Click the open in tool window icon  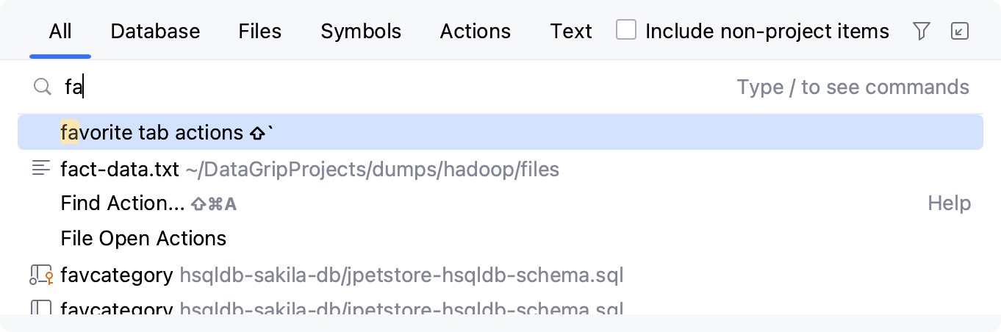959,31
